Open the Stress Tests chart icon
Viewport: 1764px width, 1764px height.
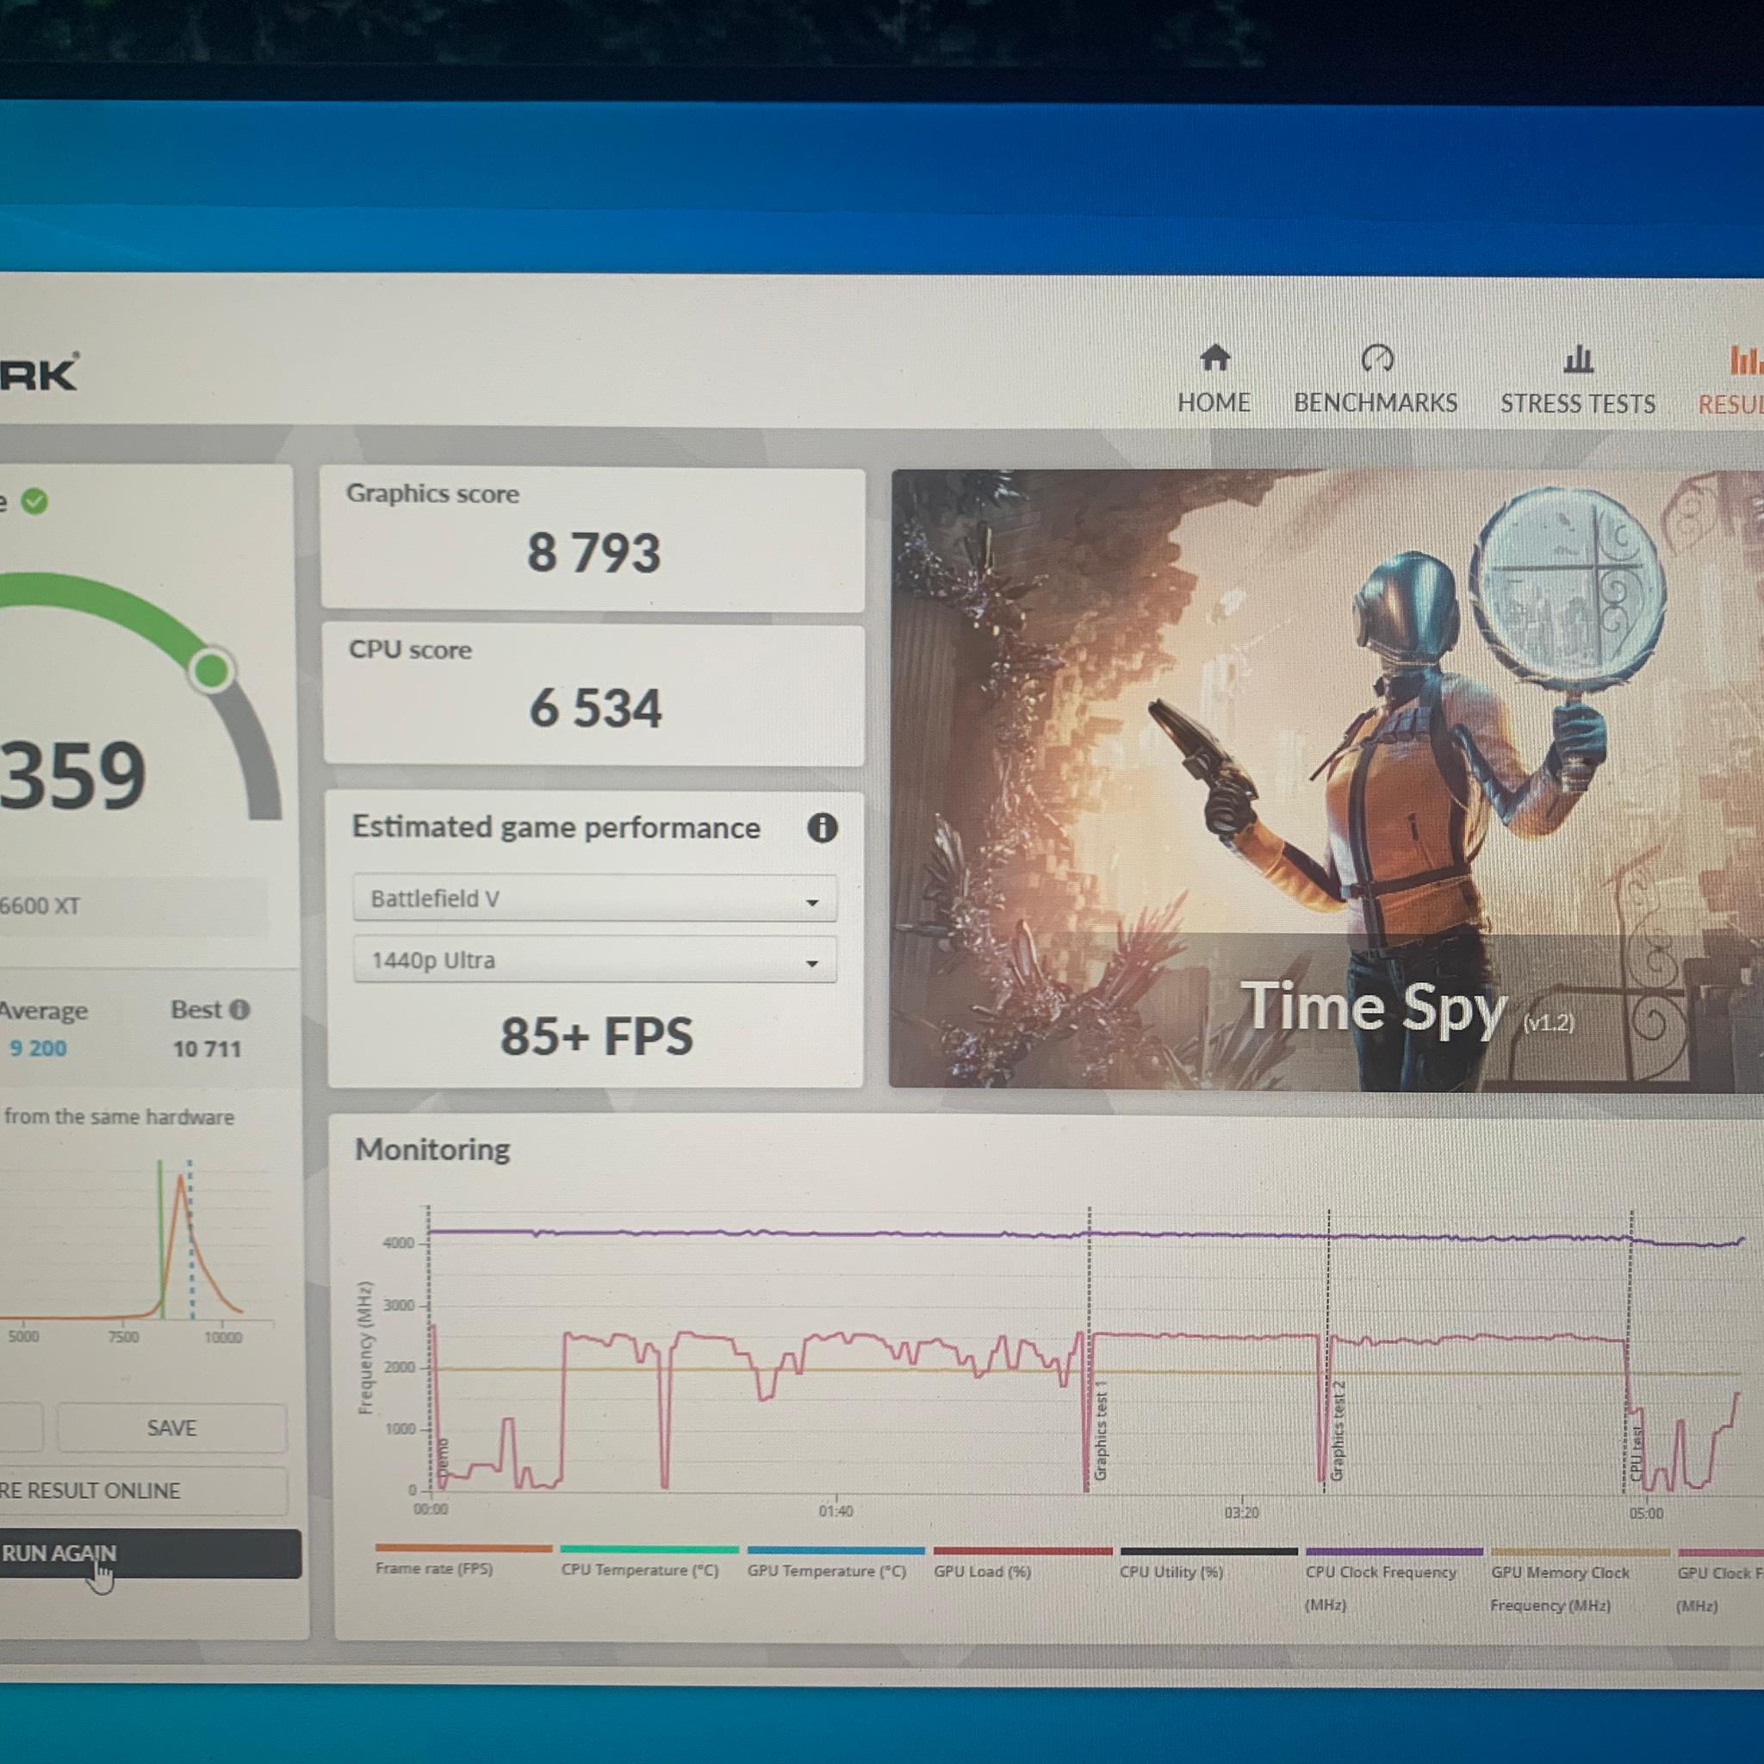1579,359
